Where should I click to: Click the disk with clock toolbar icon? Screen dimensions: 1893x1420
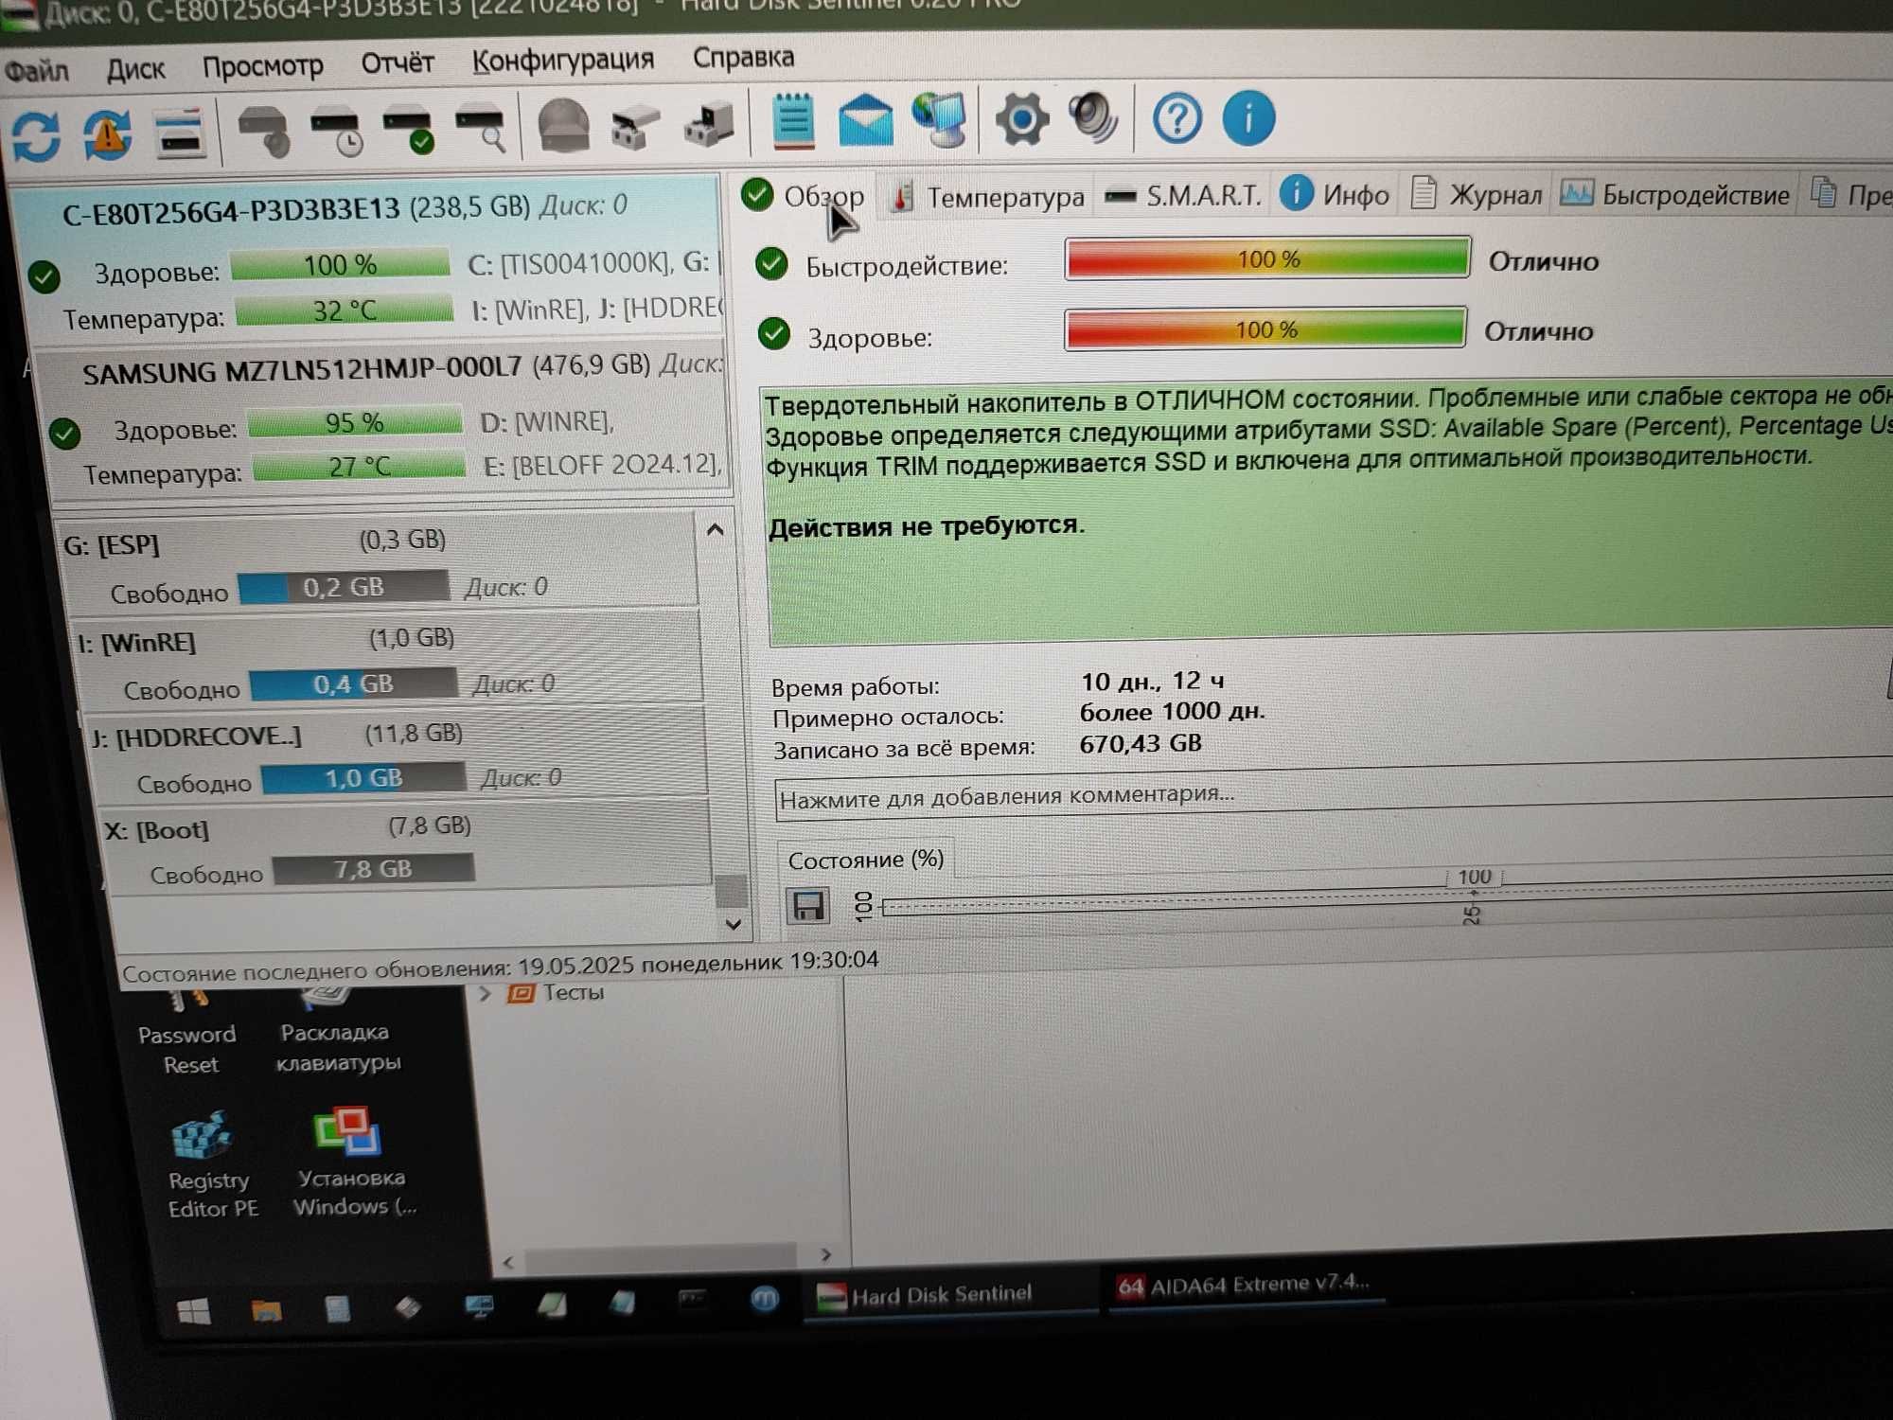point(336,131)
